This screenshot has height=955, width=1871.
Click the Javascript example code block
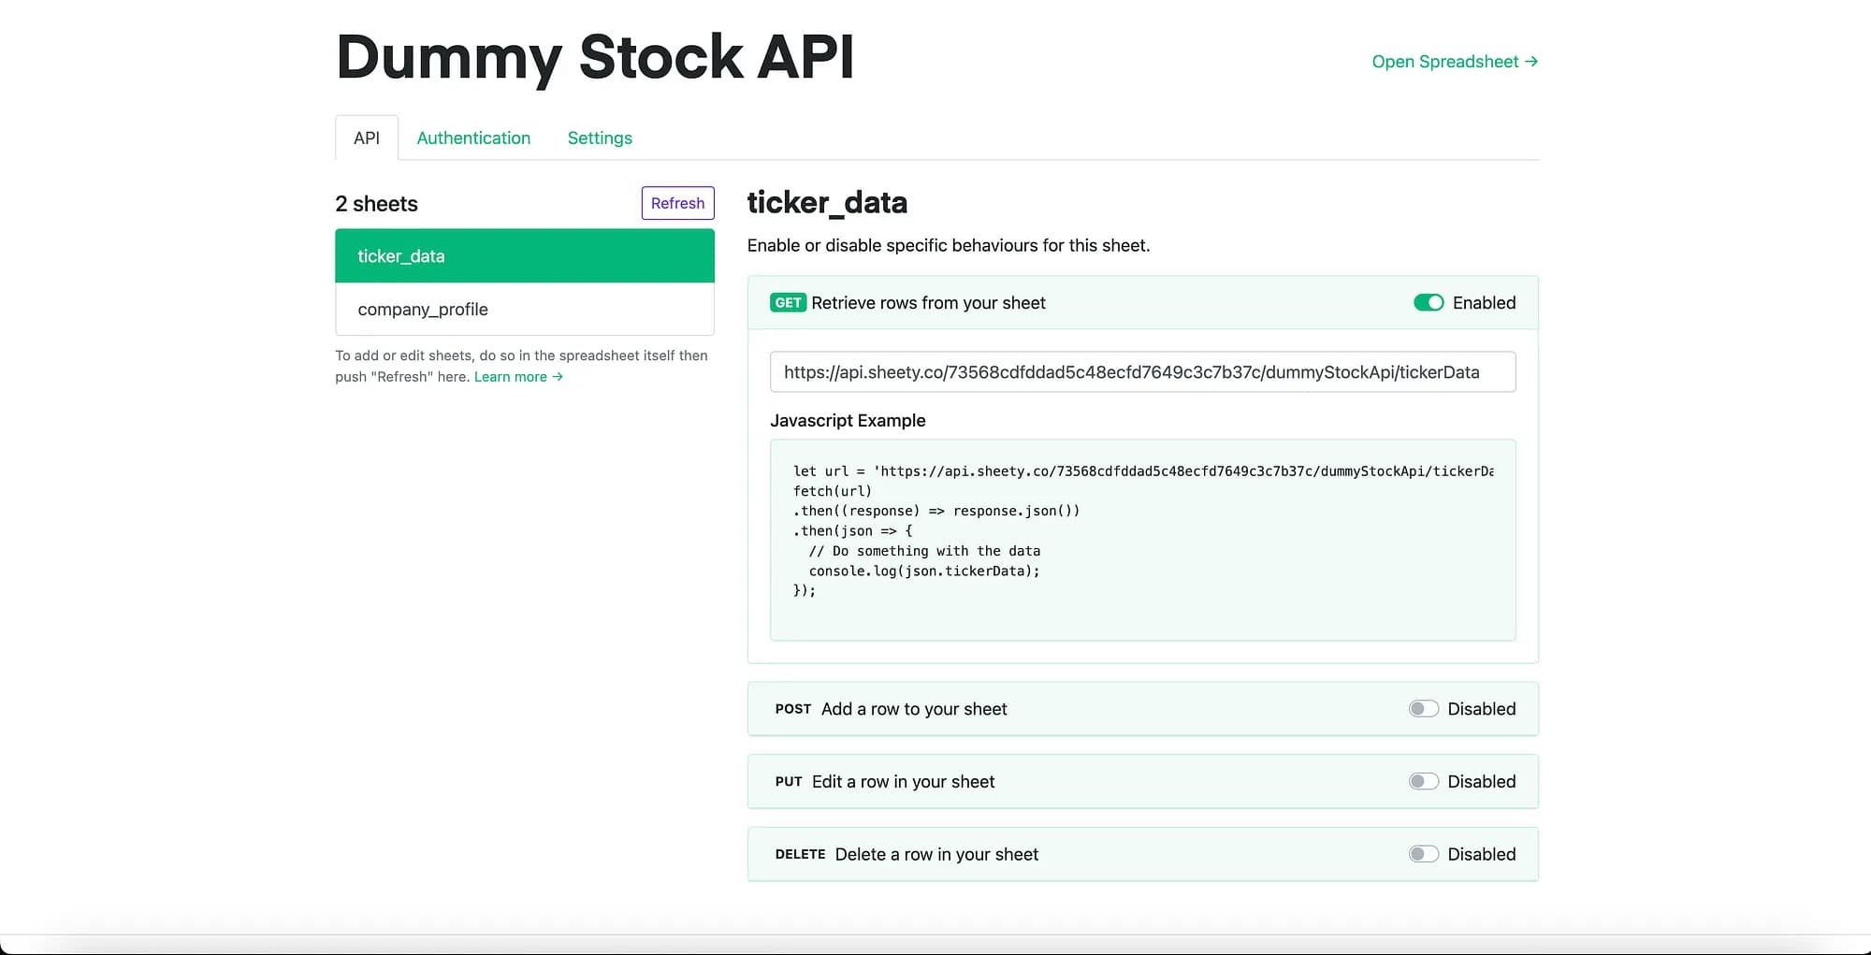click(x=1142, y=540)
